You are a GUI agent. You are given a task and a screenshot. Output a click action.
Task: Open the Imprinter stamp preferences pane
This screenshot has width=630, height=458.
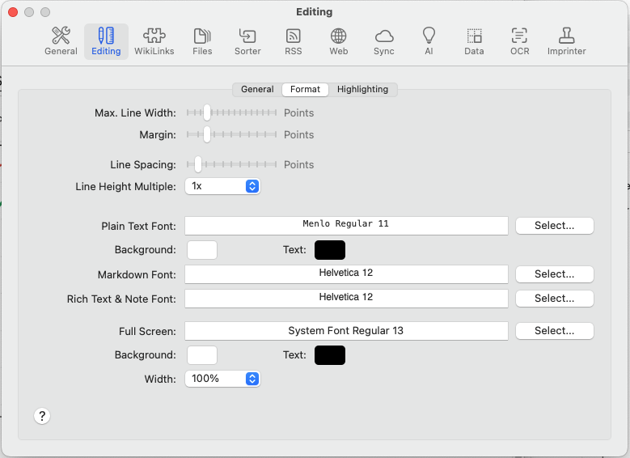coord(566,41)
